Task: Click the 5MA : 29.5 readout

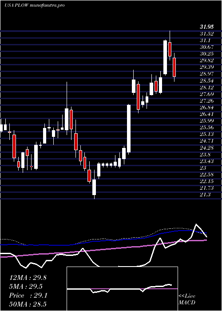Action: click(26, 287)
